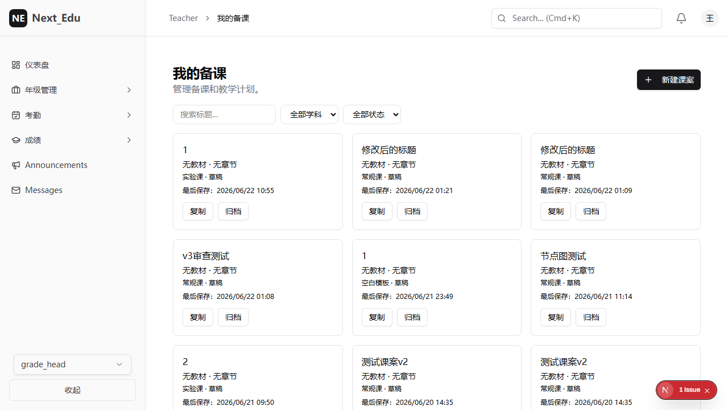Open the 10:55 lesson titled 1

(185, 150)
